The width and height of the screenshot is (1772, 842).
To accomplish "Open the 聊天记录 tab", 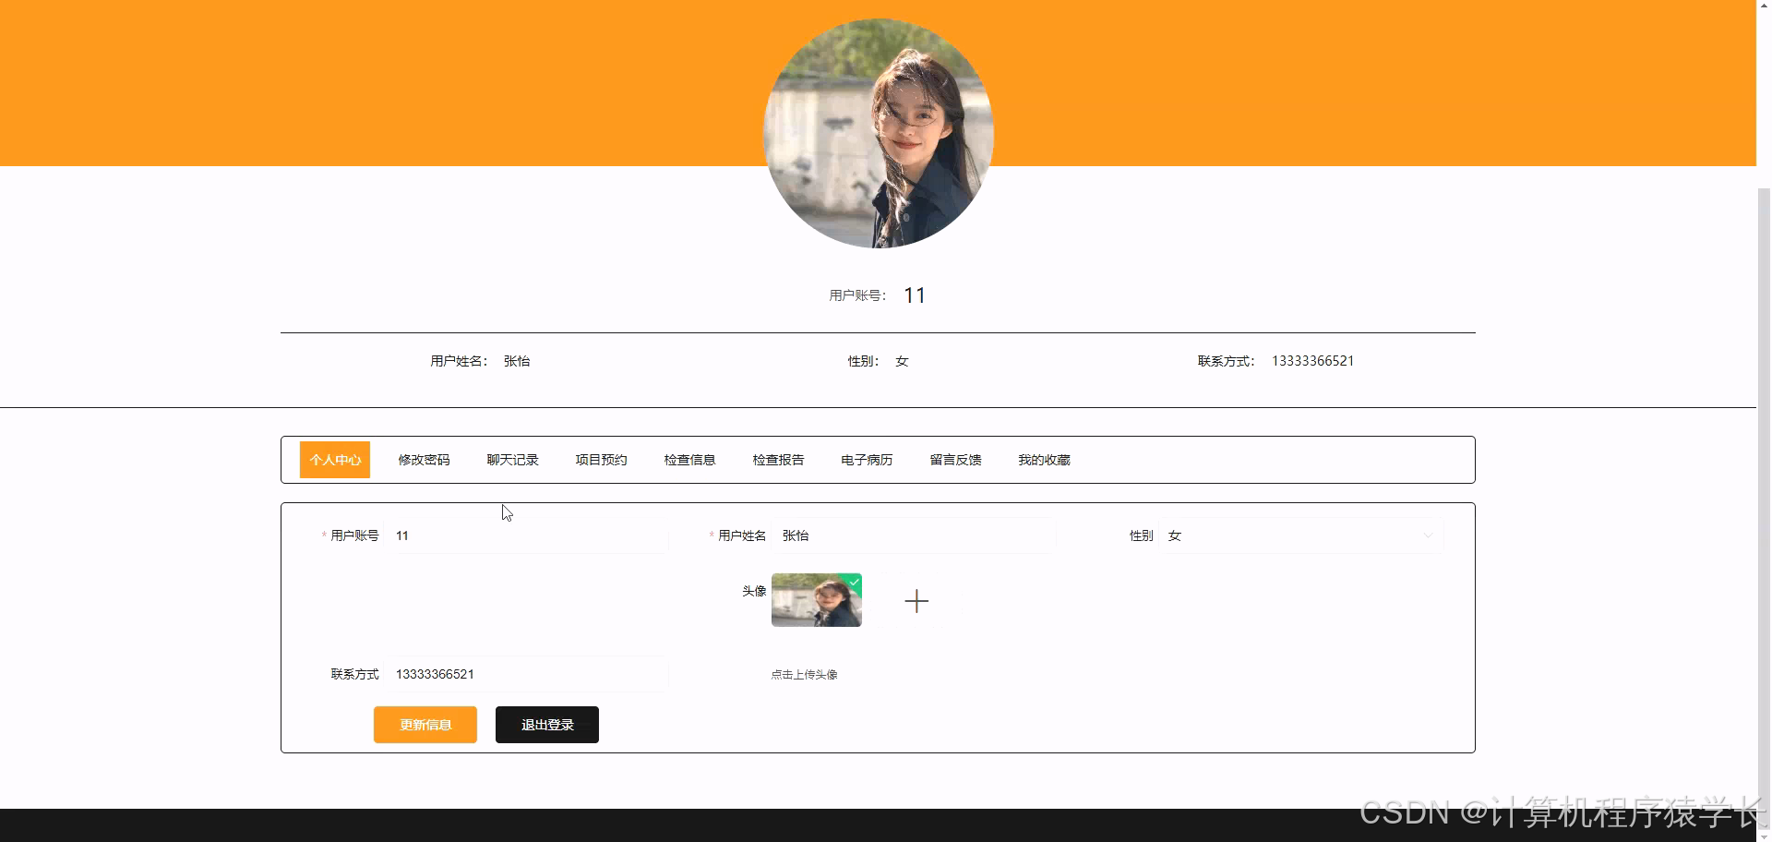I will tap(512, 459).
